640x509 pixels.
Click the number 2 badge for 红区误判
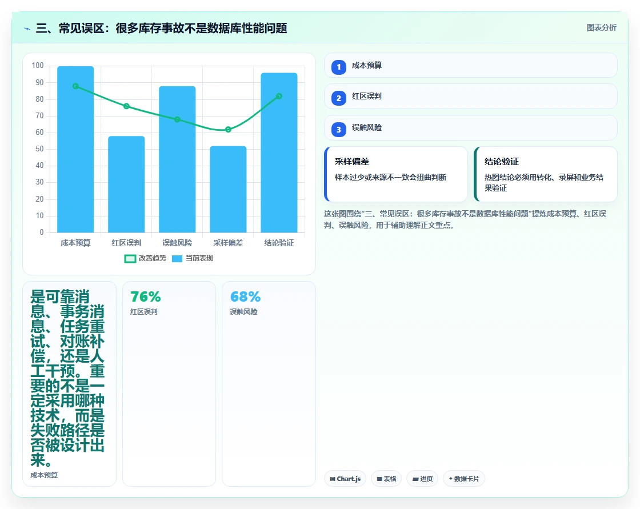point(338,98)
